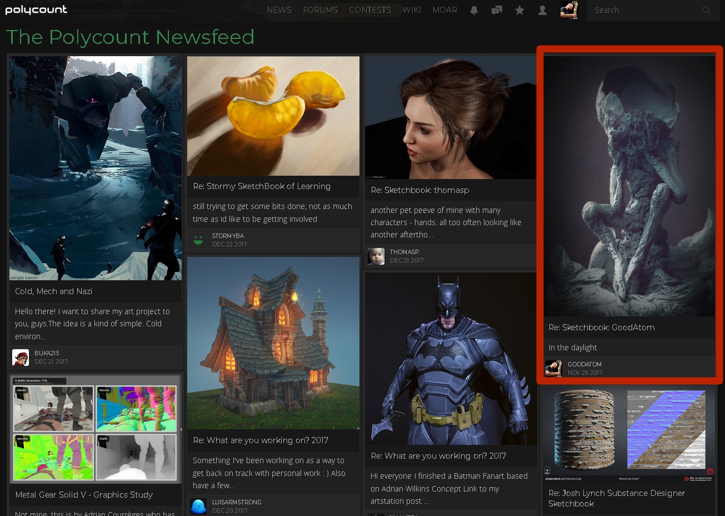Click excerpt starting "Something I've been working on"

click(269, 473)
